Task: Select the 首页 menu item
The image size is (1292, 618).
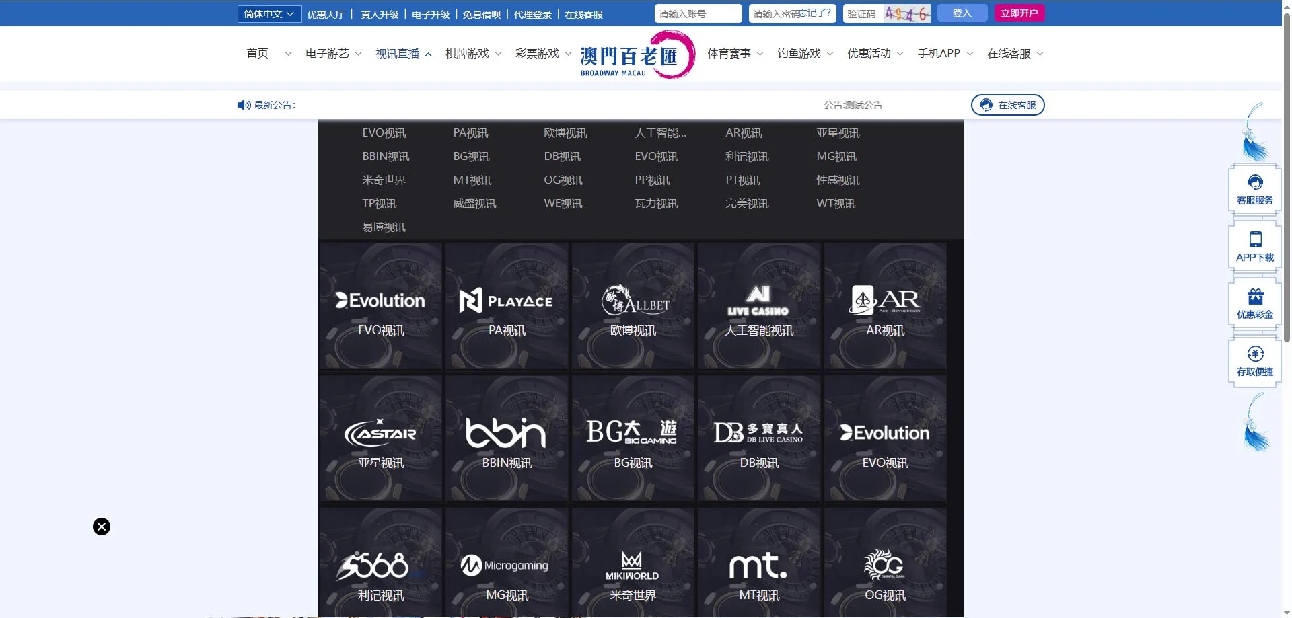Action: click(258, 54)
